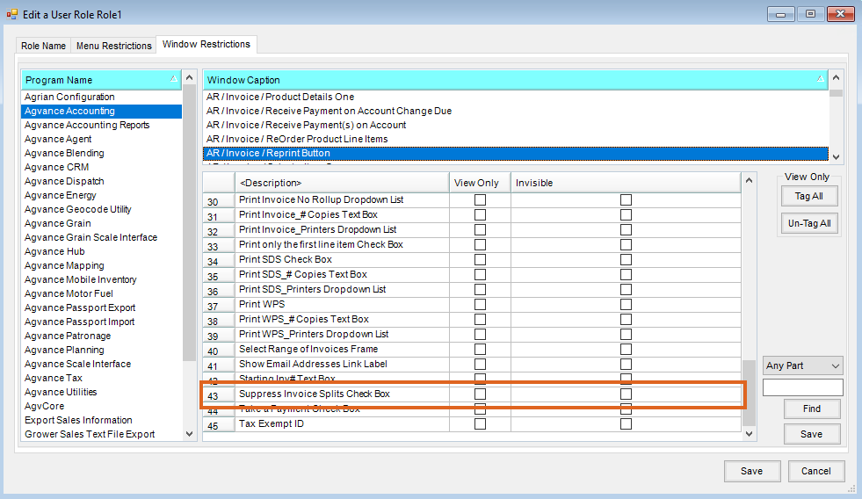Select Agvance Utilities program
The height and width of the screenshot is (499, 862).
click(x=102, y=392)
